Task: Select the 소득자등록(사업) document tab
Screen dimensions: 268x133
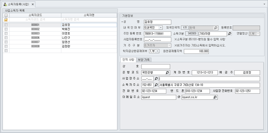Action: 18,4
